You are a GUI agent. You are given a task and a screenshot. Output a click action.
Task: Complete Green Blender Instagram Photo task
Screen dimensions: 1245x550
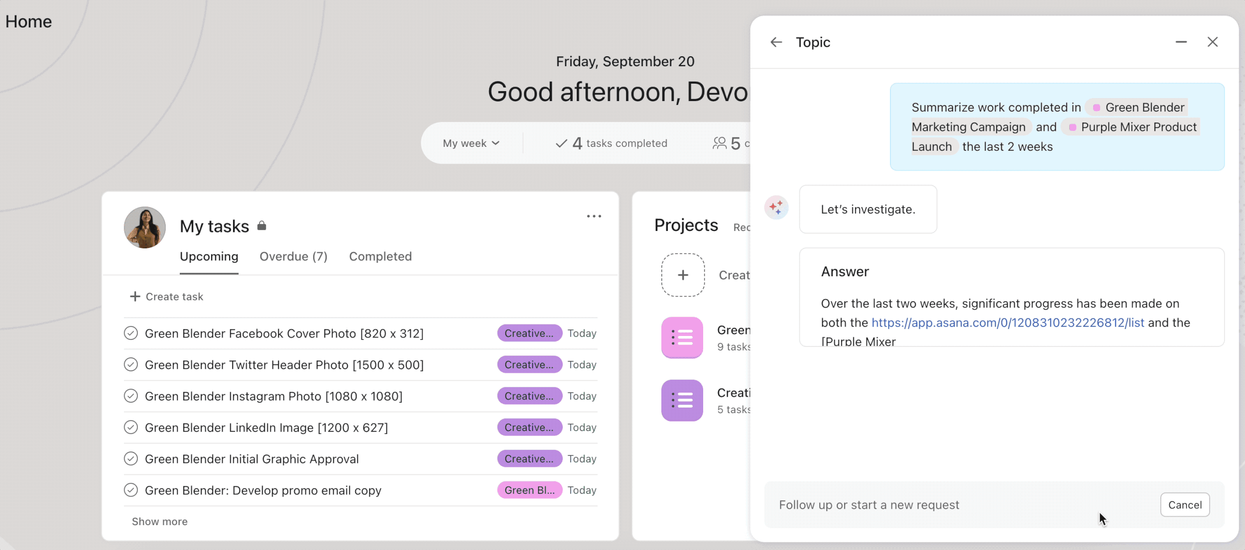(x=130, y=396)
